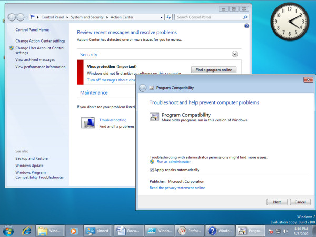This screenshot has height=237, width=316.
Task: Click the Back button in Control Panel window
Action: click(x=12, y=17)
